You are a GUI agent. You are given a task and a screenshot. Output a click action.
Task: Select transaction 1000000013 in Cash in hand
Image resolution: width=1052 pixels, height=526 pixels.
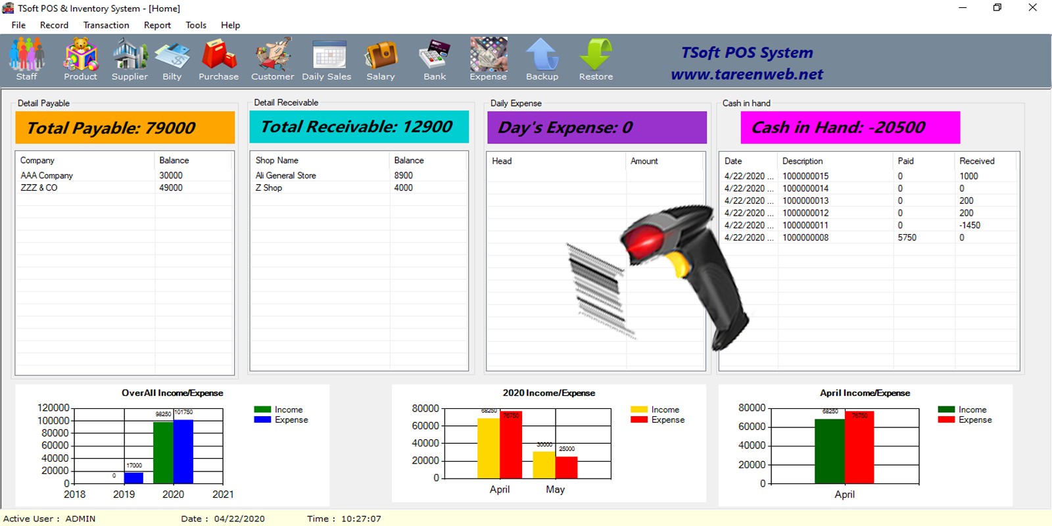point(869,201)
